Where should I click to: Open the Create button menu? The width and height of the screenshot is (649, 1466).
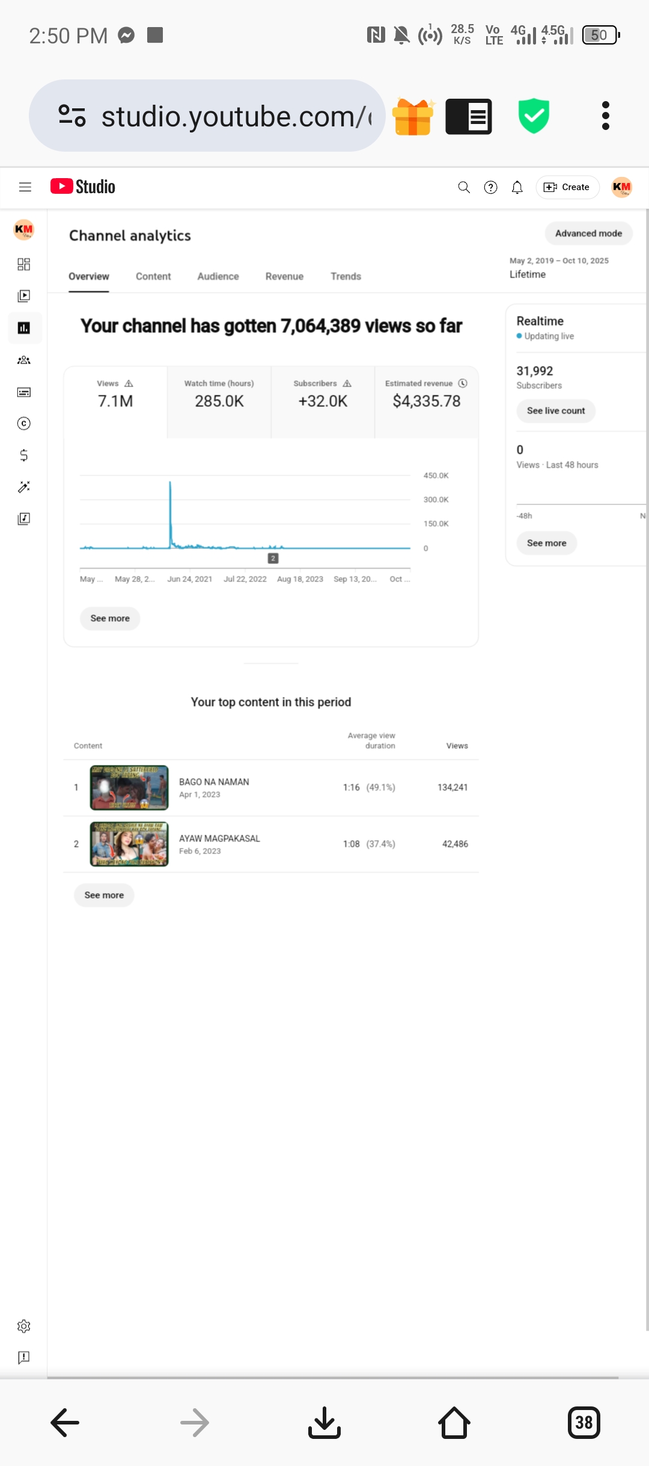[567, 187]
